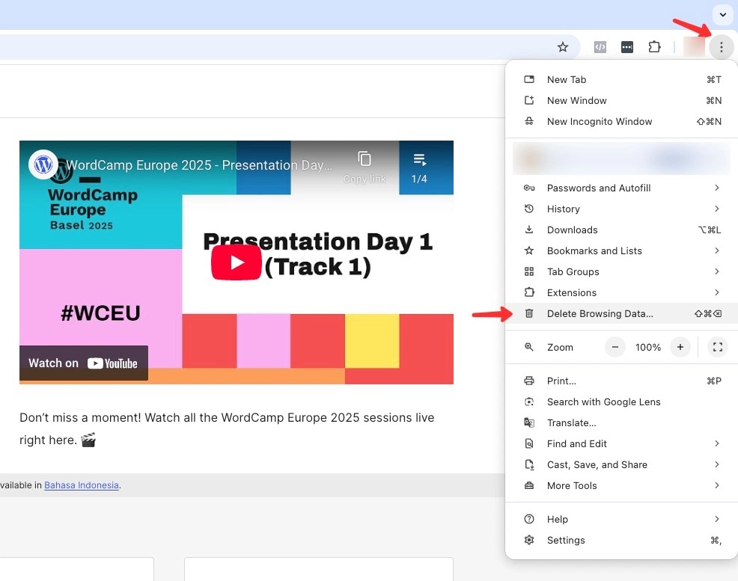Click the Extensions puzzle icon in menu
Viewport: 738px width, 581px height.
coord(529,292)
